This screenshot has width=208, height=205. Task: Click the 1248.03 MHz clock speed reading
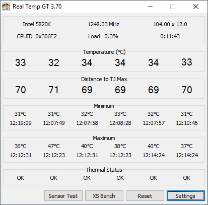[x=104, y=24]
